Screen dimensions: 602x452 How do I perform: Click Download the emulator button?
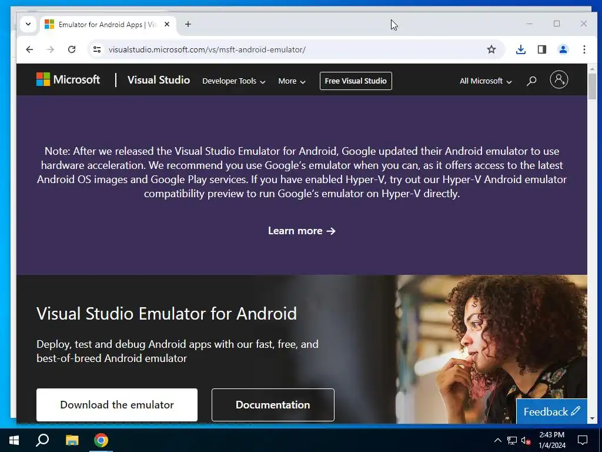[x=117, y=405]
